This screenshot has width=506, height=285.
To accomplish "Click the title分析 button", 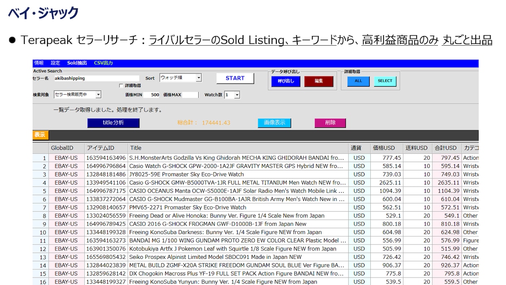I will [x=113, y=123].
